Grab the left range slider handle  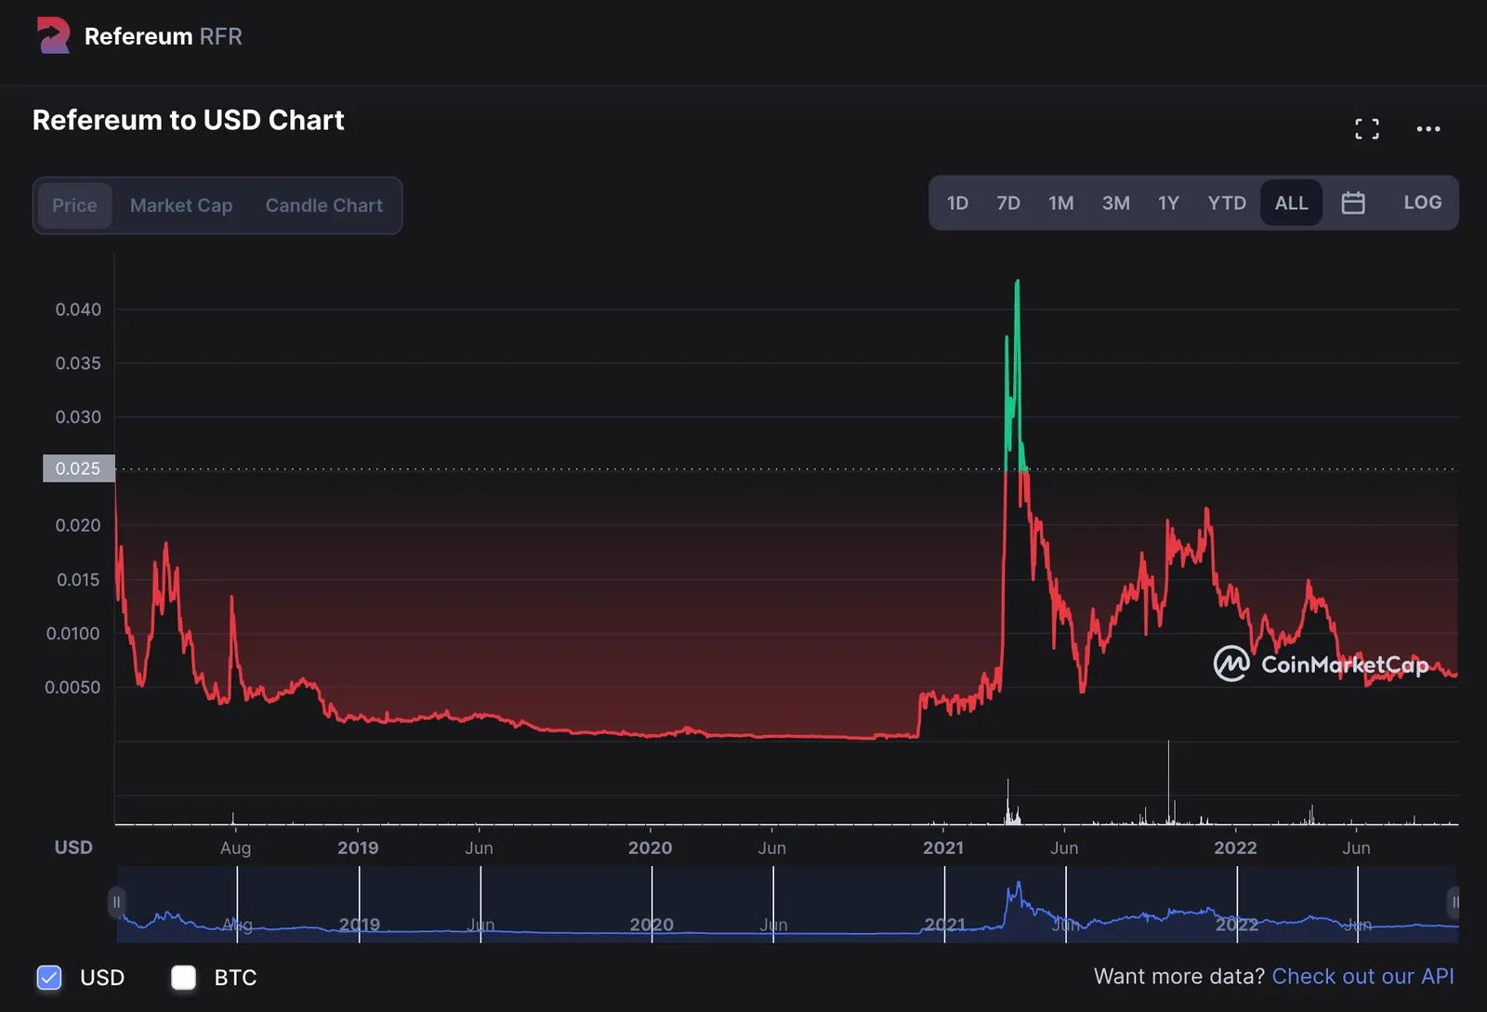tap(116, 902)
